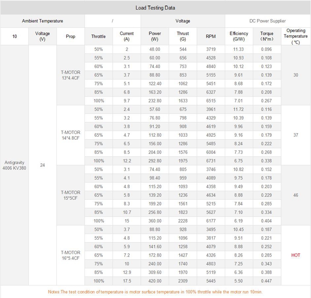Select the T-MOTOR 13*4.4CF prop cell

click(x=70, y=75)
